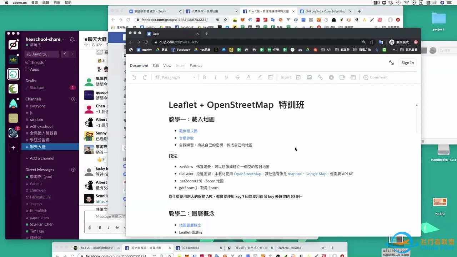Insert a code block in Quip
The image size is (457, 257).
pyautogui.click(x=271, y=77)
